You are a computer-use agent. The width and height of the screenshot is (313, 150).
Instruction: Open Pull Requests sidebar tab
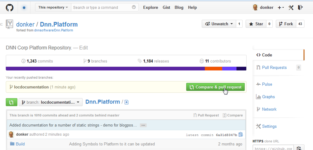pos(278,68)
